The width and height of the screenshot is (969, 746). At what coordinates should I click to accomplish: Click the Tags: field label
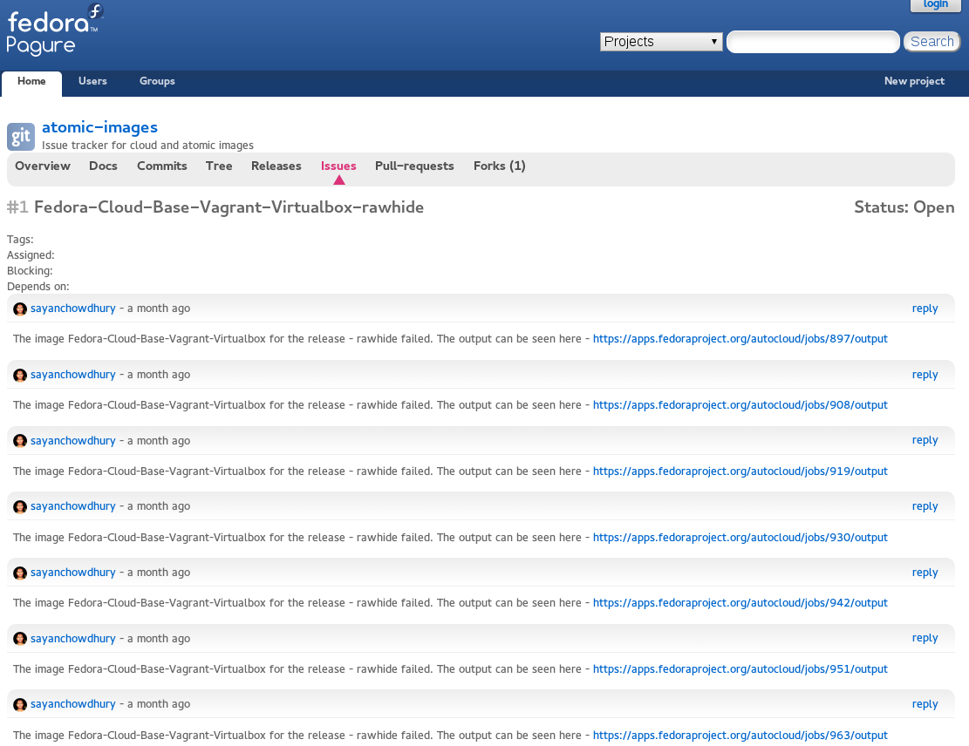pos(20,240)
